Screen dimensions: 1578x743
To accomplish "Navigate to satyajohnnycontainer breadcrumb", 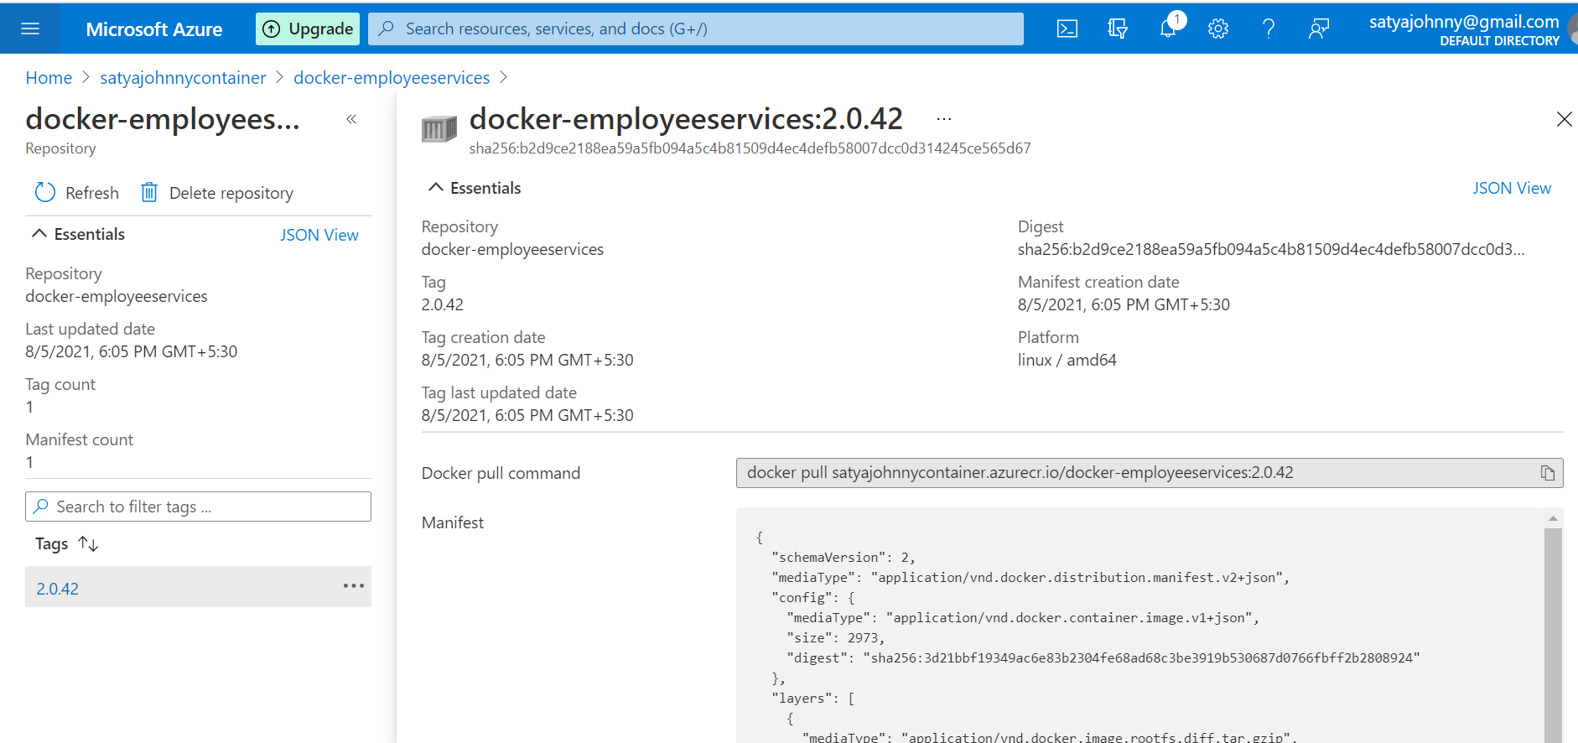I will pyautogui.click(x=183, y=78).
